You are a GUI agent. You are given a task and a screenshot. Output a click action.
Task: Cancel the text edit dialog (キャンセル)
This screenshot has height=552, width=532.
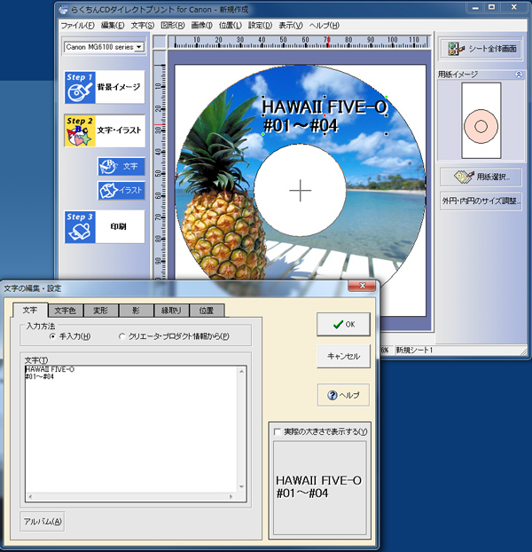(x=343, y=356)
